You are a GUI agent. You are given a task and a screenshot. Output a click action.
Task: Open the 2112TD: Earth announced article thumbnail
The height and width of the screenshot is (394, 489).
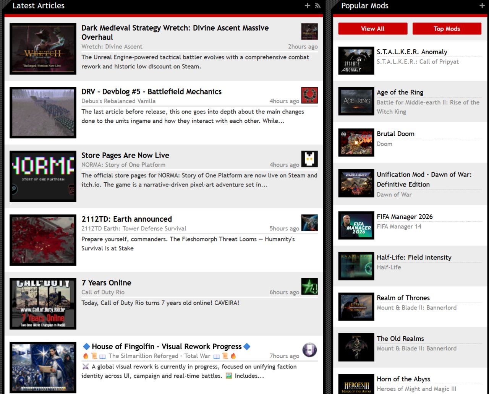(43, 240)
